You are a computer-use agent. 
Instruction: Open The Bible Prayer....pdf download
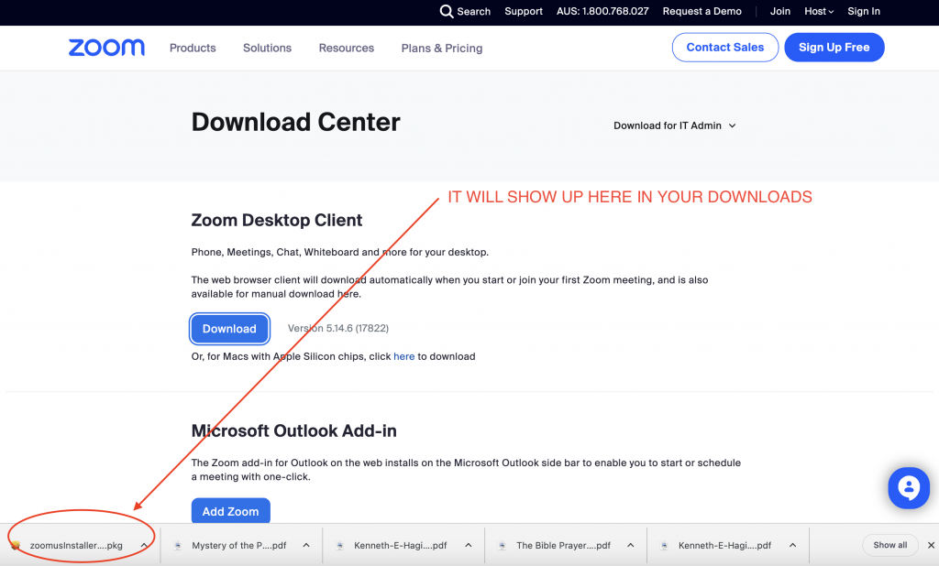click(564, 546)
